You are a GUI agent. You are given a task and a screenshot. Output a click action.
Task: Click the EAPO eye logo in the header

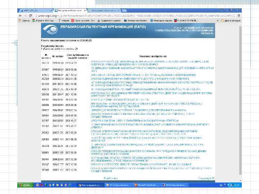click(50, 29)
